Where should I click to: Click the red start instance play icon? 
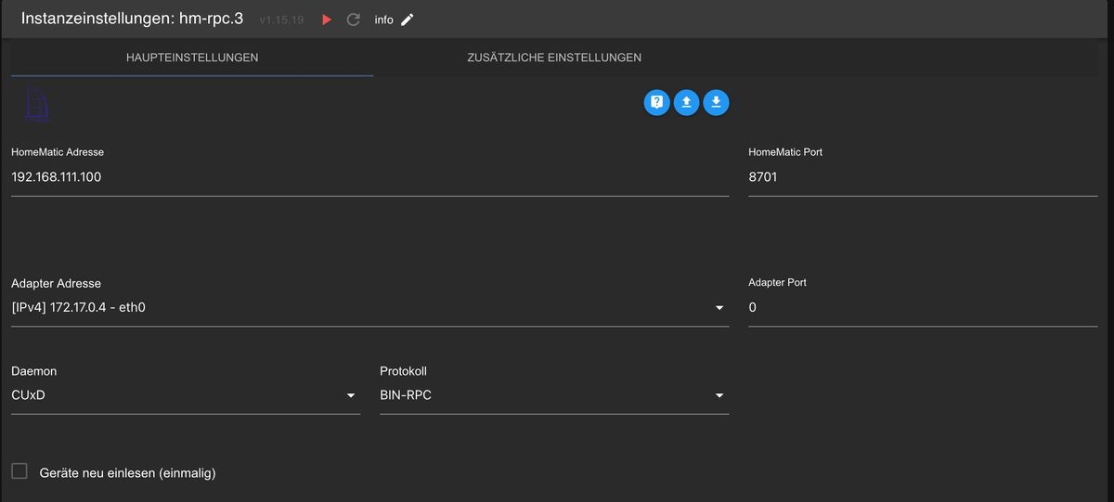(326, 19)
